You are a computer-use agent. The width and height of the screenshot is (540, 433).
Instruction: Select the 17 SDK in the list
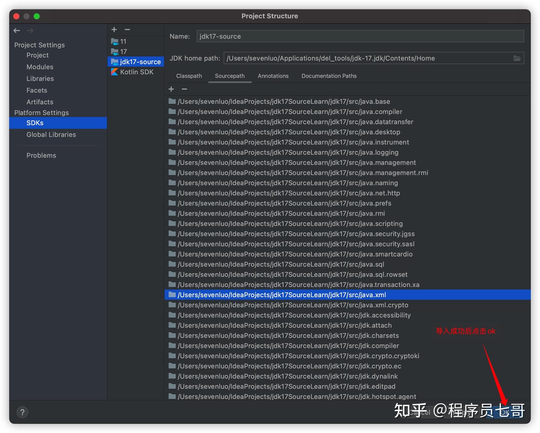tap(123, 51)
